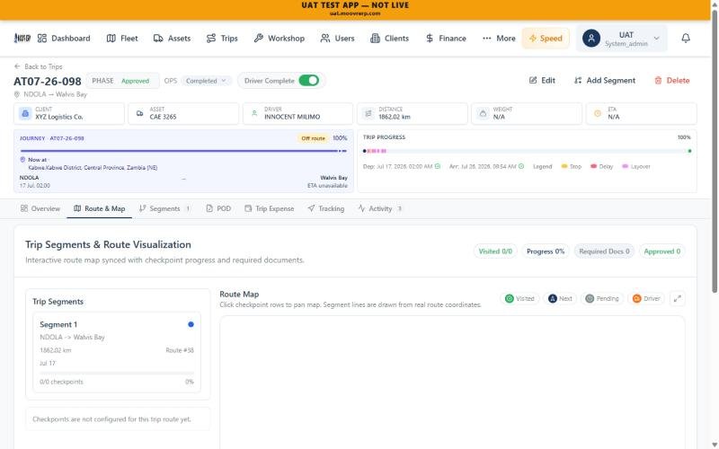Click the Visited 0/0 badge

(x=495, y=251)
